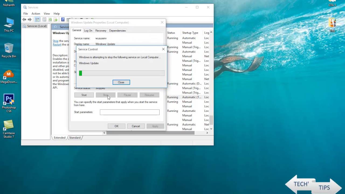Click the Start parameters text field
This screenshot has width=345, height=194.
point(130,112)
